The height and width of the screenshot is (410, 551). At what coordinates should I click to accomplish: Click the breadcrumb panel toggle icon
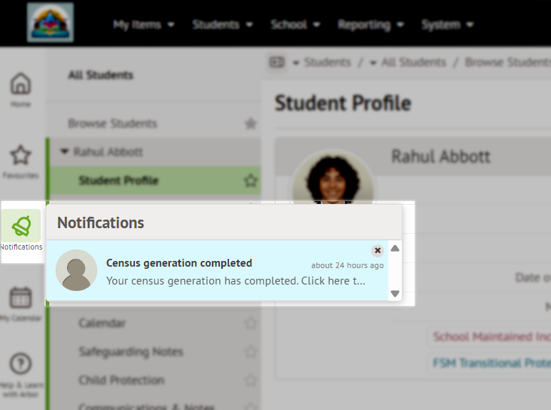[277, 63]
